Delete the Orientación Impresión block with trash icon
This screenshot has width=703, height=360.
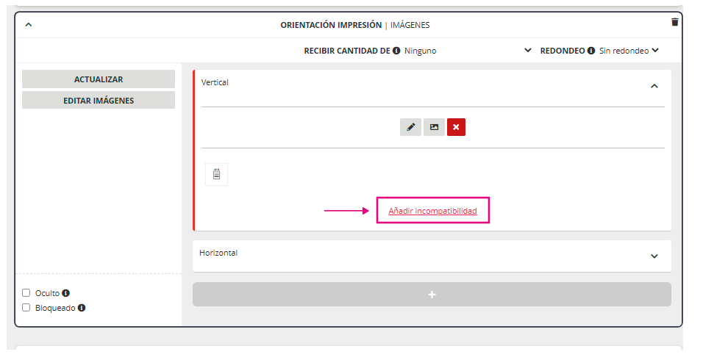(674, 22)
